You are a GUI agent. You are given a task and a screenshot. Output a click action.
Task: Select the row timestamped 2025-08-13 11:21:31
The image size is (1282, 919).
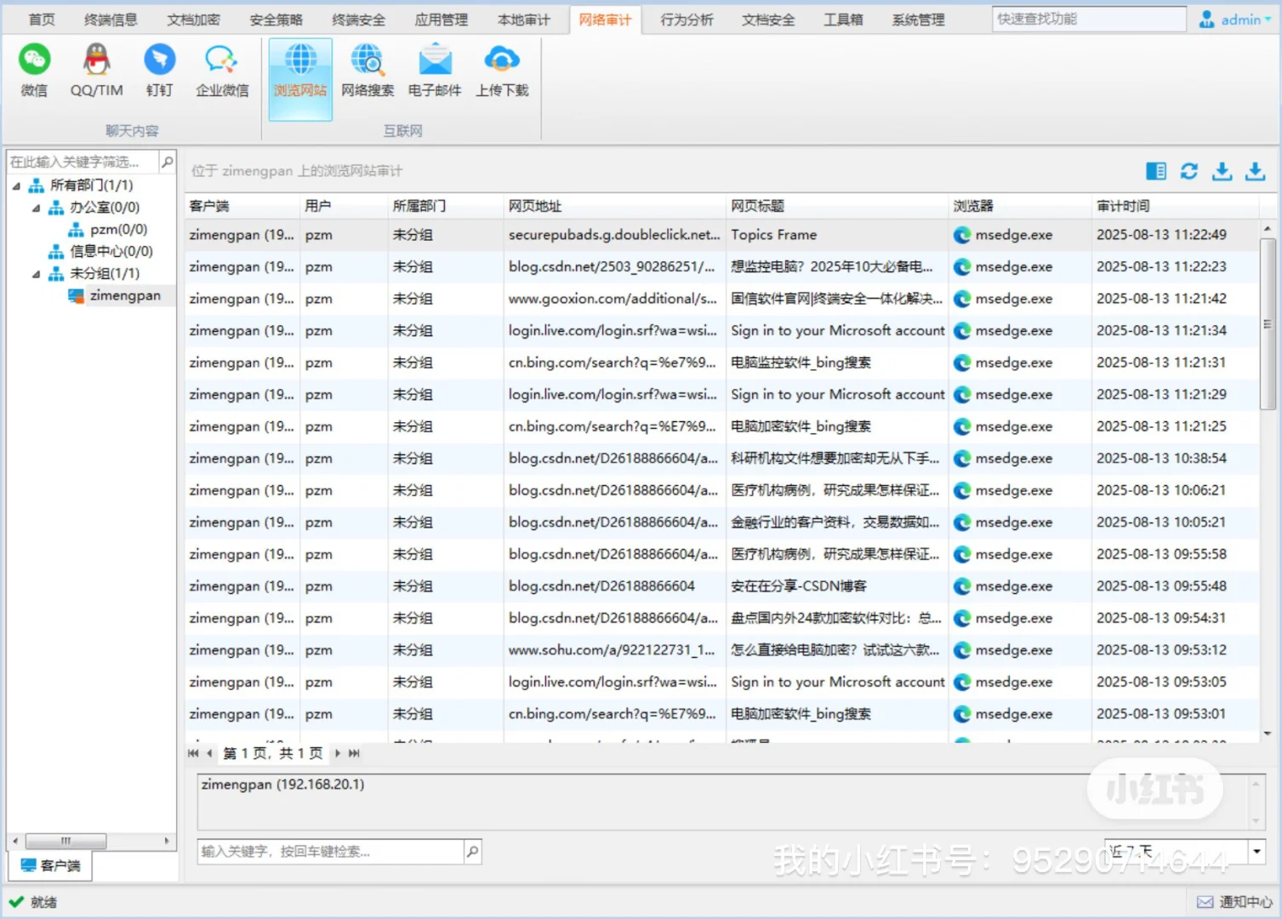point(722,362)
